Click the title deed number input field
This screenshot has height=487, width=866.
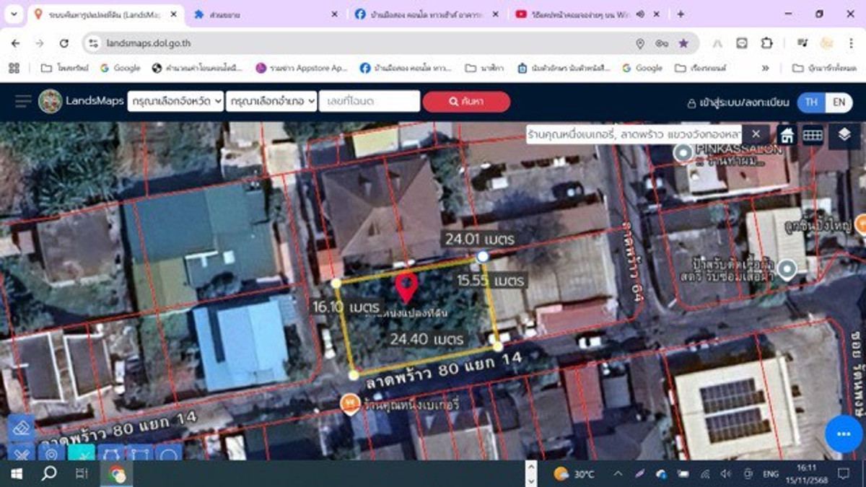point(369,102)
